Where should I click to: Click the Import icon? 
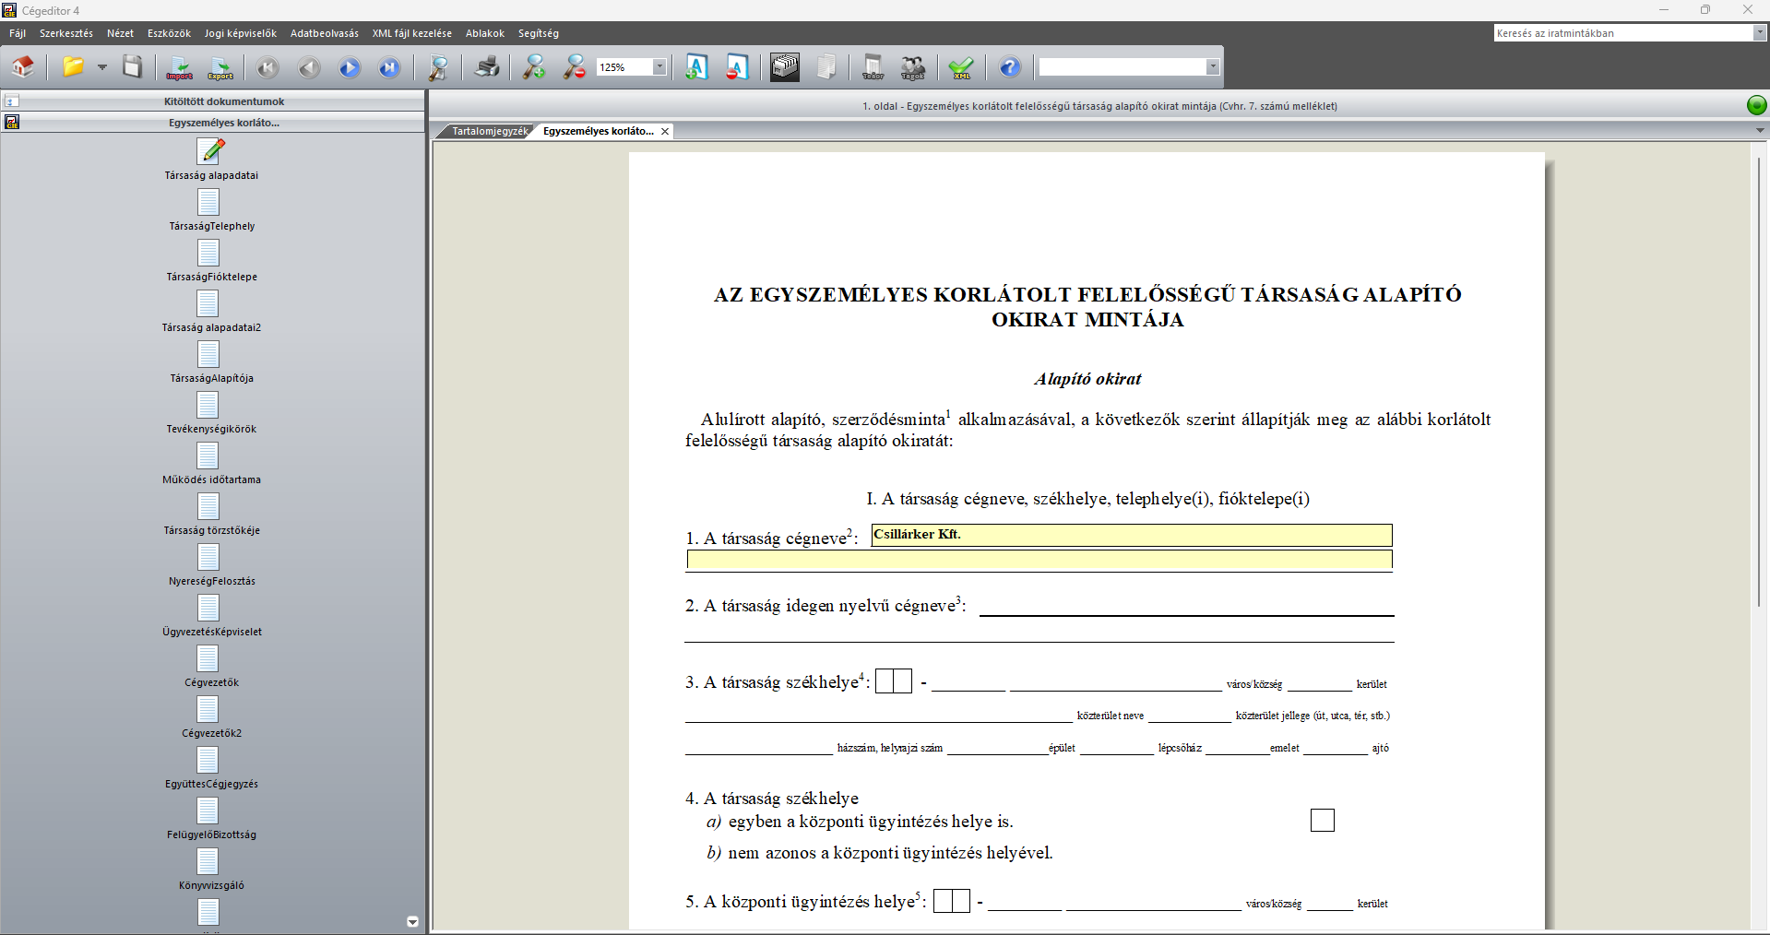(179, 67)
